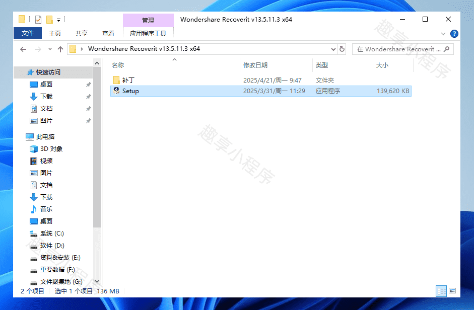This screenshot has width=474, height=310.
Task: Switch to details view layout icon
Action: click(x=441, y=291)
